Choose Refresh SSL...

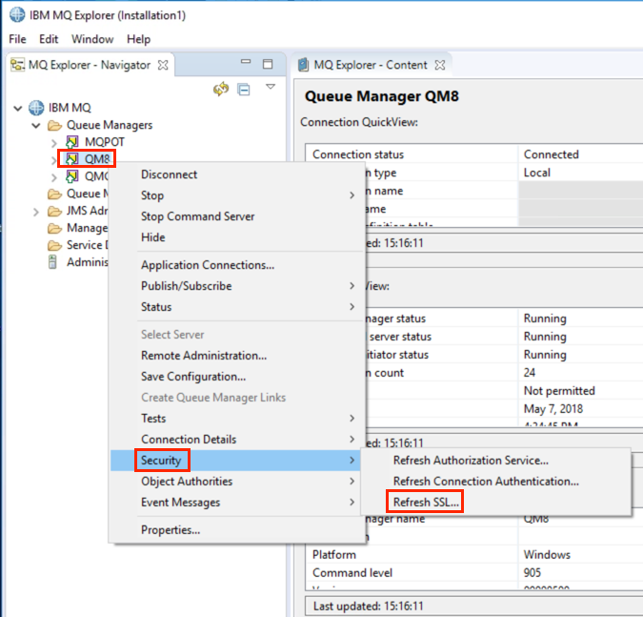tap(426, 502)
